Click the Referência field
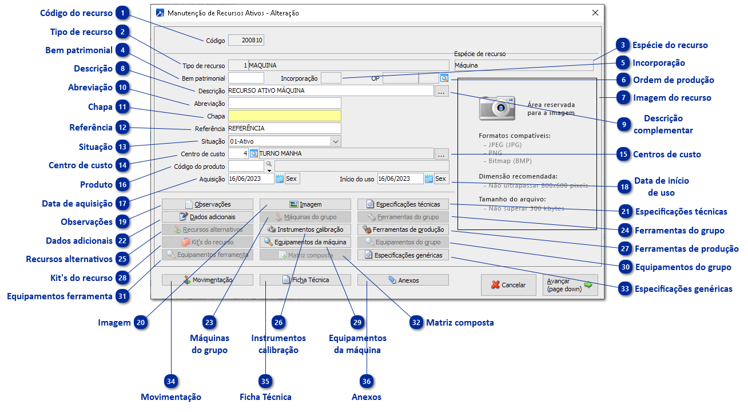 [284, 128]
